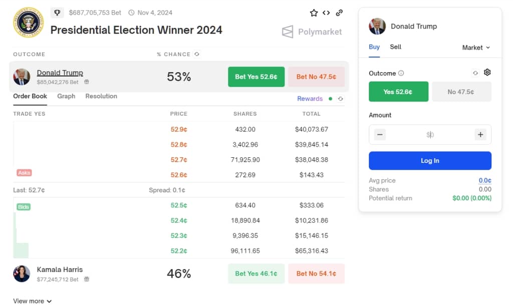Click info icon next to Outcome
The height and width of the screenshot is (308, 513).
coord(401,73)
